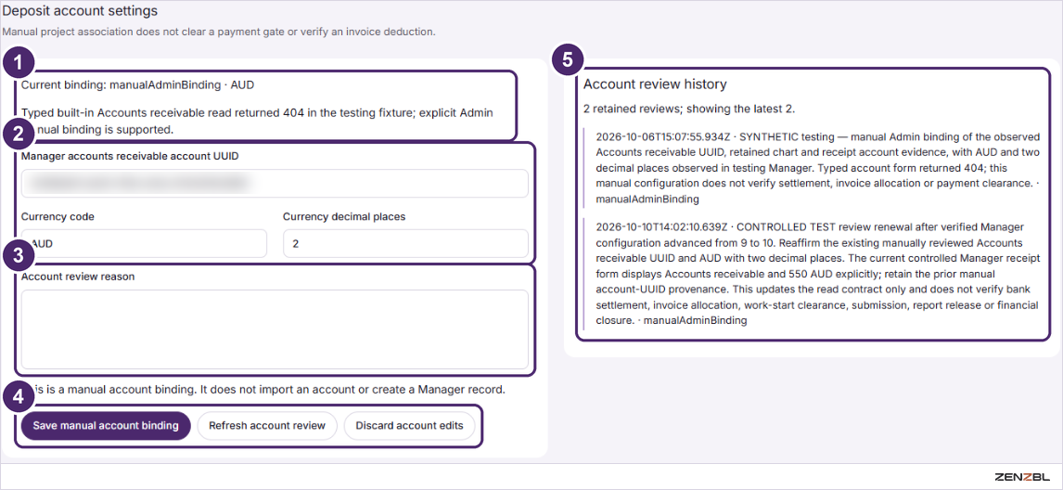Edit the Currency decimal places field
1063x490 pixels.
[x=405, y=244]
